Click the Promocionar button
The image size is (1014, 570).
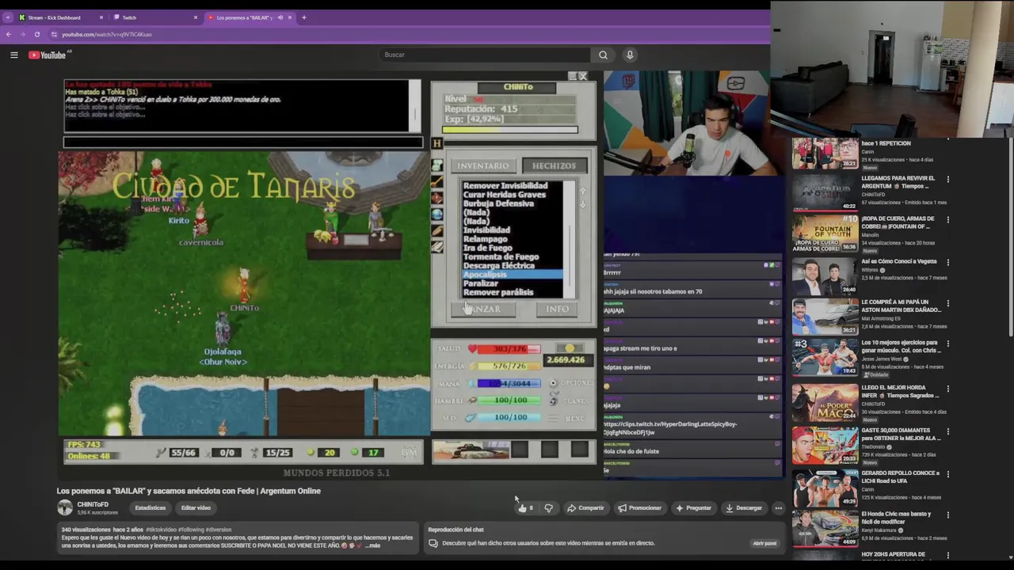639,508
